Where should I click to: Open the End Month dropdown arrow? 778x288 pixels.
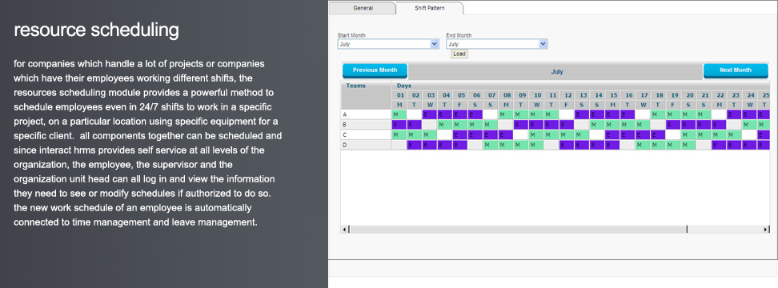(543, 44)
